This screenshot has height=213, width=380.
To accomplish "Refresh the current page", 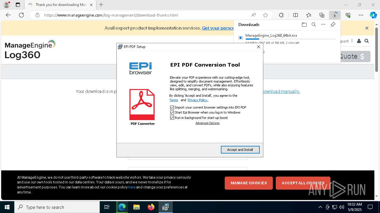I will point(21,15).
